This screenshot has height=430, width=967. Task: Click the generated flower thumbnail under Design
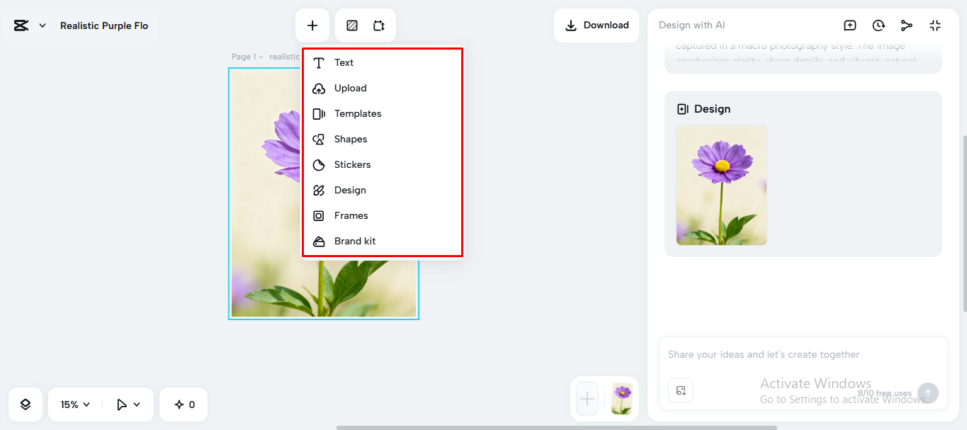721,185
